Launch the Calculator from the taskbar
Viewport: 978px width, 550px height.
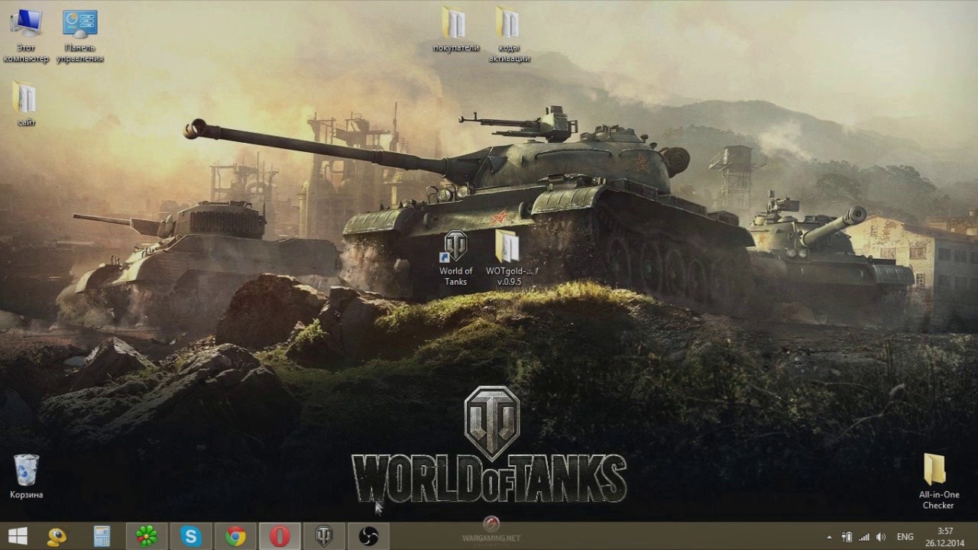pos(102,536)
